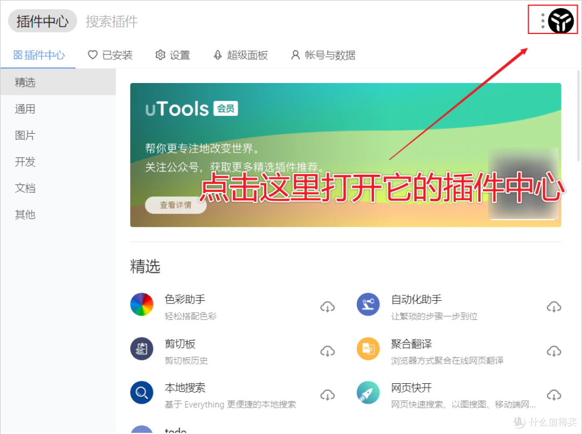Select the 文档 category
This screenshot has width=582, height=434.
click(x=58, y=188)
